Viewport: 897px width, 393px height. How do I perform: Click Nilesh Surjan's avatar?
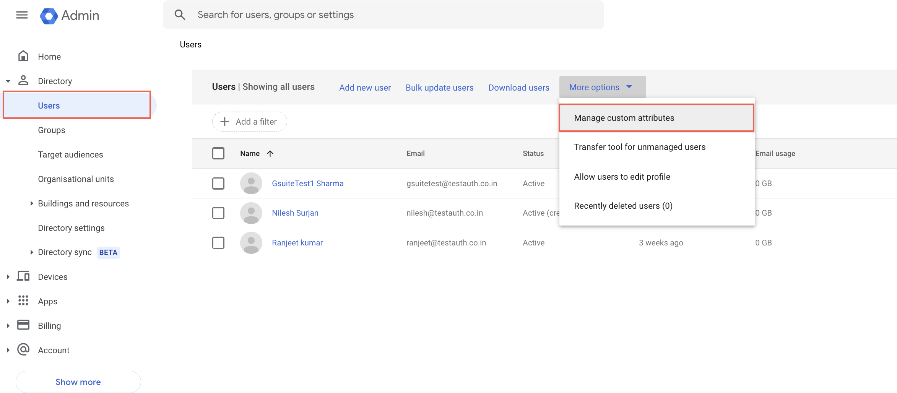pos(251,213)
